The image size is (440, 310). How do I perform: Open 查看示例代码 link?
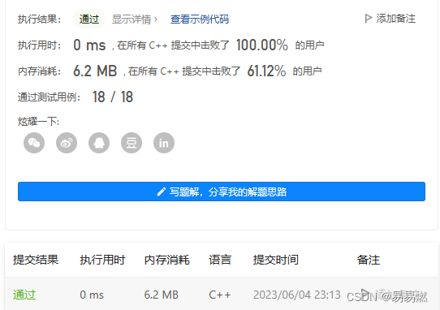[200, 19]
